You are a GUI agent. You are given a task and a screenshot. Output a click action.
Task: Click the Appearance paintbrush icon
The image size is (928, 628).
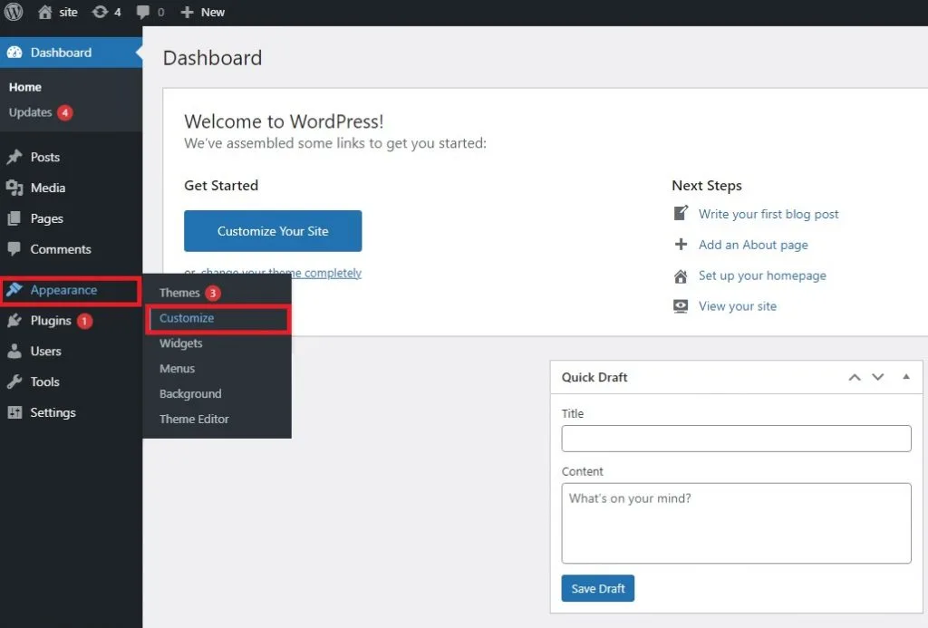click(x=14, y=289)
